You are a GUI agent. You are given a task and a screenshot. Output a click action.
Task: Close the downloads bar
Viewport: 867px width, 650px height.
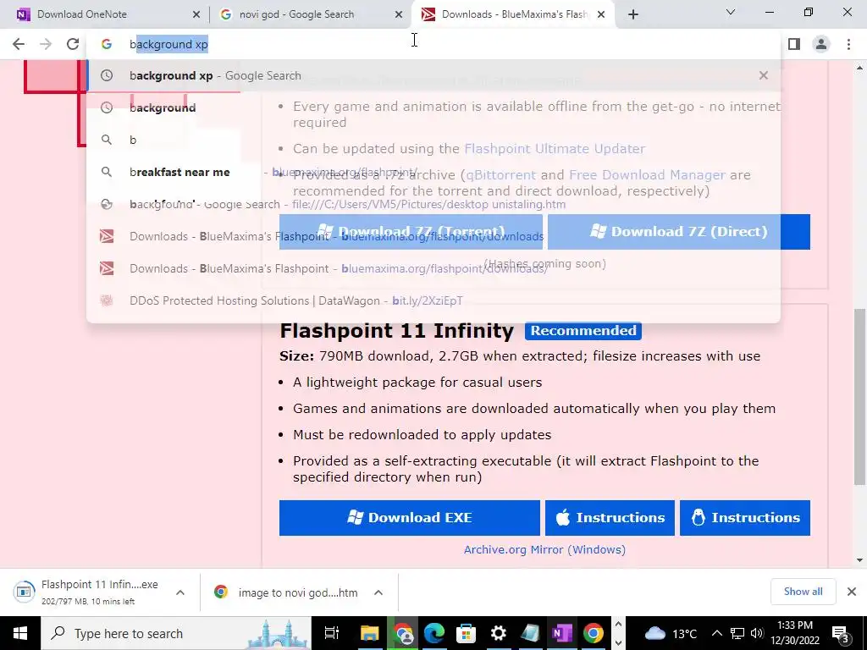(x=852, y=592)
